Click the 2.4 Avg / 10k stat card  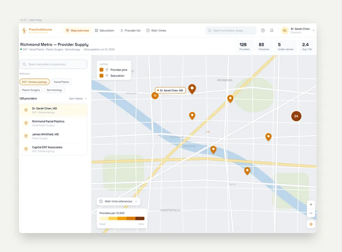(x=307, y=46)
